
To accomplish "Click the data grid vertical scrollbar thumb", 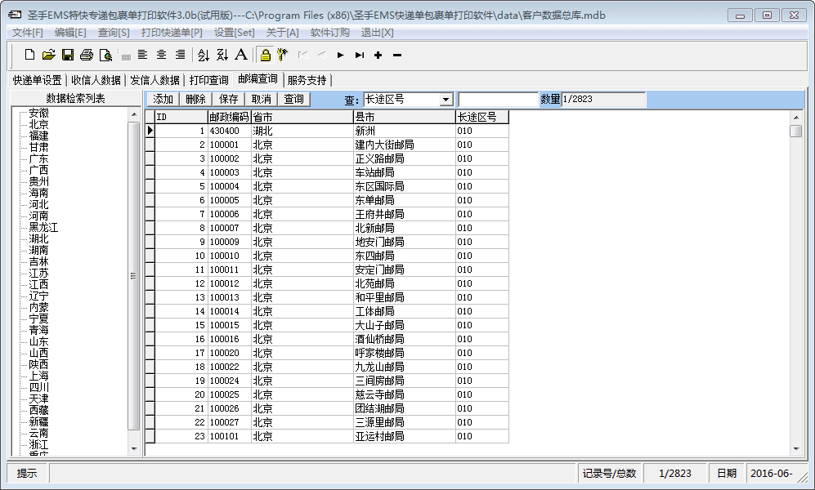I will click(795, 131).
